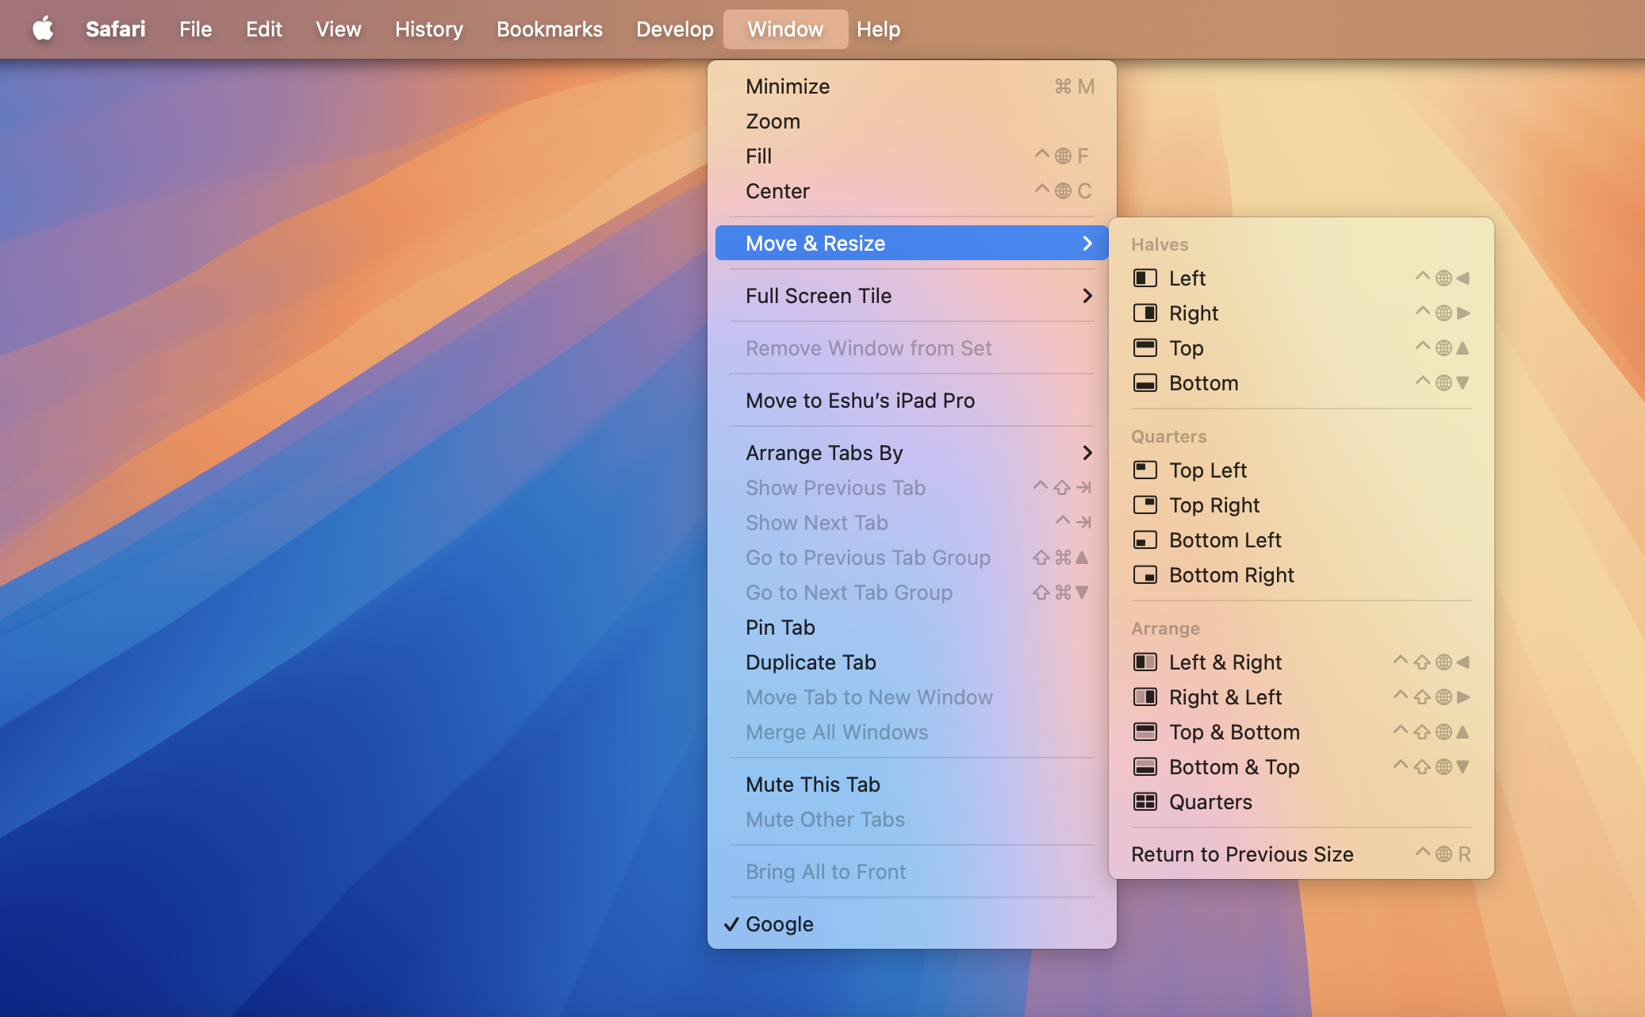
Task: Click the Top half tile icon
Action: [x=1145, y=348]
